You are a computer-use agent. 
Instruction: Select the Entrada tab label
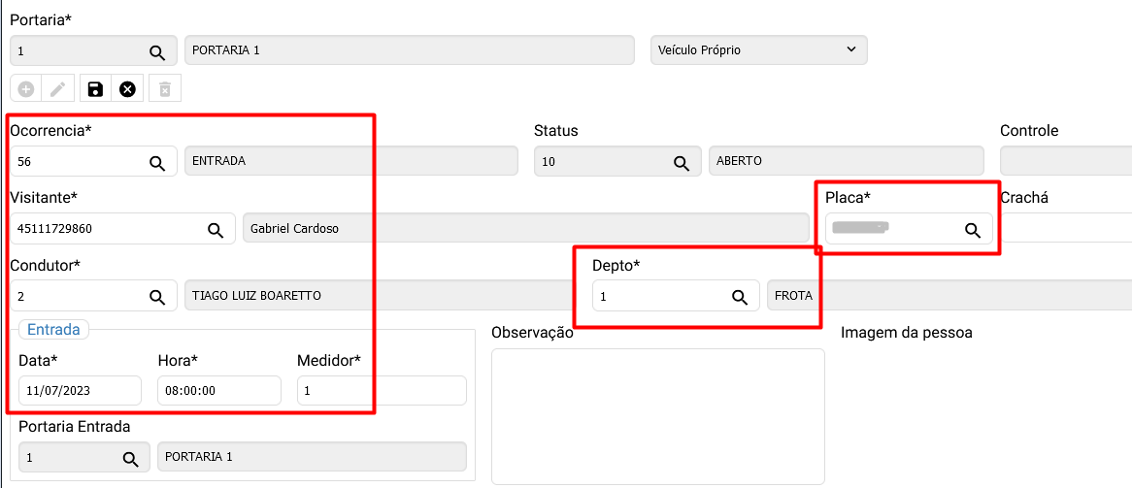click(53, 330)
